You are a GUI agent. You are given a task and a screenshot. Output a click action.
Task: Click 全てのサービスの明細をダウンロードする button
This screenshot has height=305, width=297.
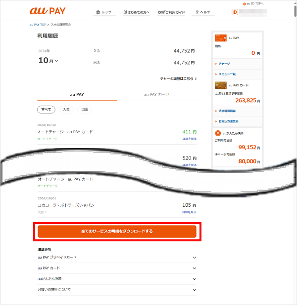click(117, 231)
